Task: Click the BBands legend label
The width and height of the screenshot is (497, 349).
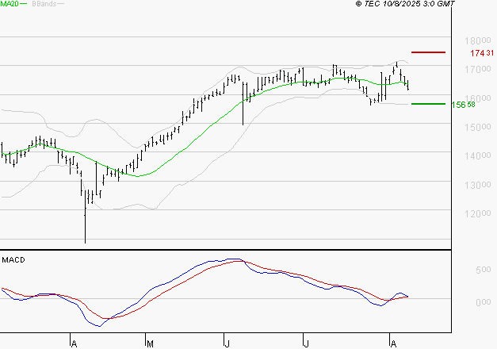Action: click(44, 4)
